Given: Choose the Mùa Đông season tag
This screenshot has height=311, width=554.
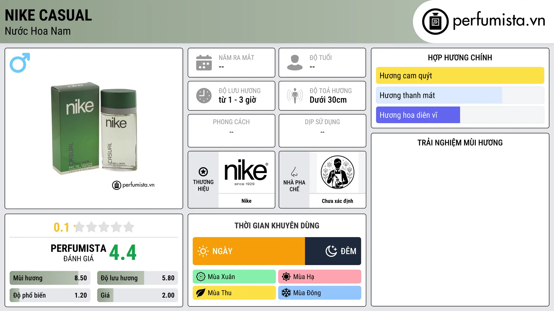Looking at the screenshot, I should (320, 293).
